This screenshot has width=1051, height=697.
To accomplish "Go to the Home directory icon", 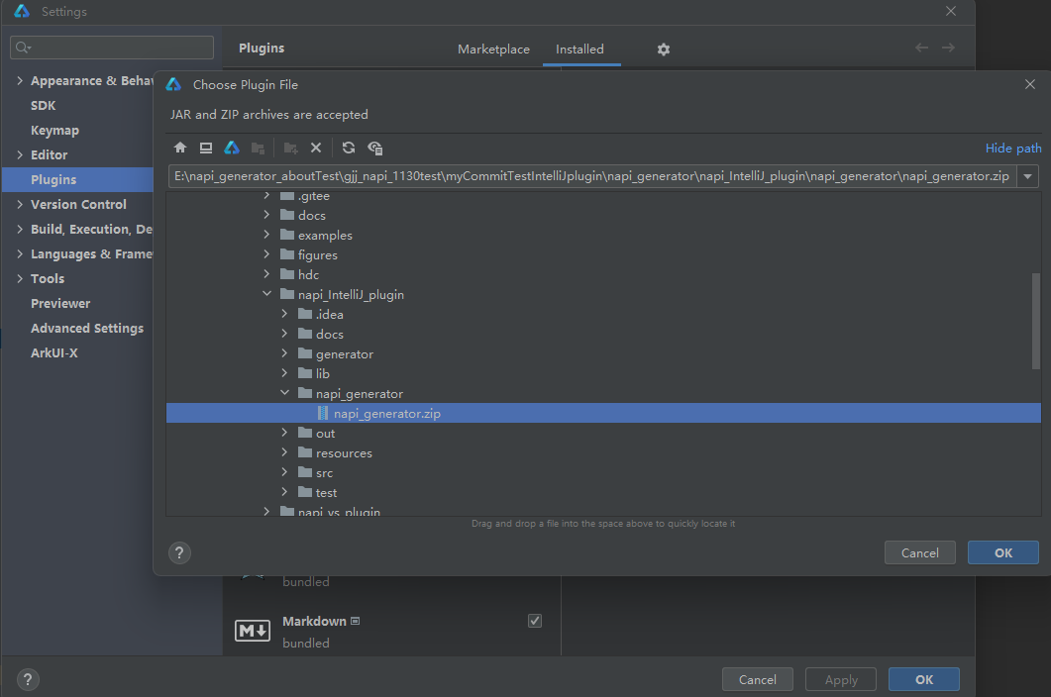I will pos(180,148).
